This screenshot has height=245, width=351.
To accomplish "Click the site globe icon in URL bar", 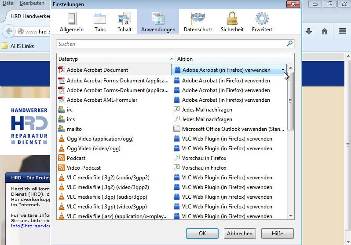I will (x=21, y=31).
